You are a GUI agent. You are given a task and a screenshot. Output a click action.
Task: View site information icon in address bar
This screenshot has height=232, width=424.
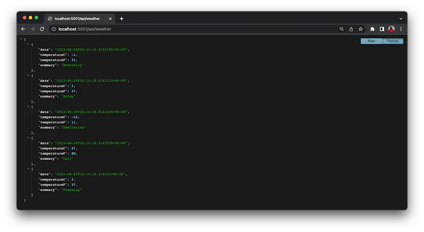54,29
